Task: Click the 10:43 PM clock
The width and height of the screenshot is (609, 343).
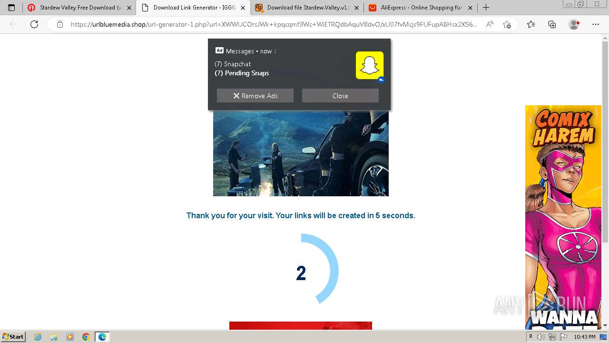Action: 585,337
